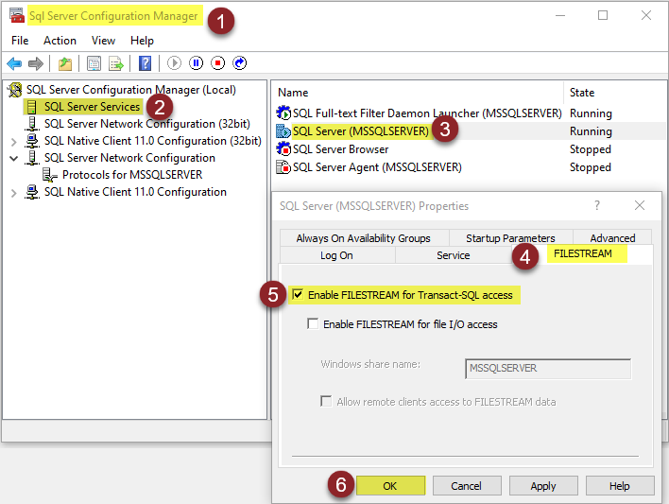Select the FILESTREAM tab
669x504 pixels.
point(583,253)
